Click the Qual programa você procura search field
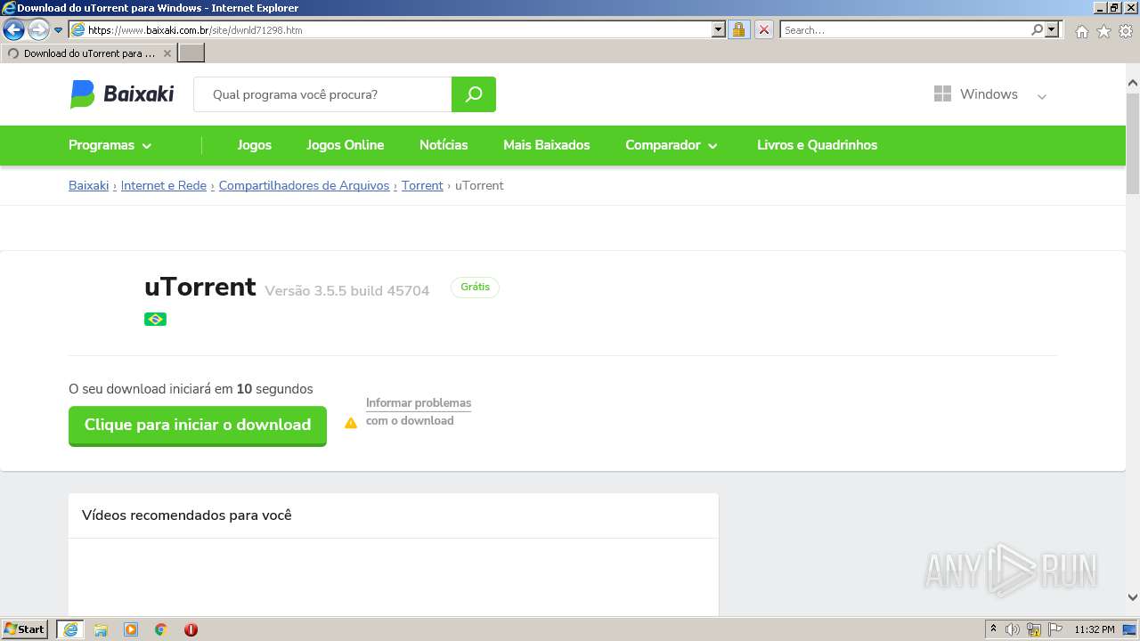This screenshot has width=1140, height=641. click(x=322, y=94)
